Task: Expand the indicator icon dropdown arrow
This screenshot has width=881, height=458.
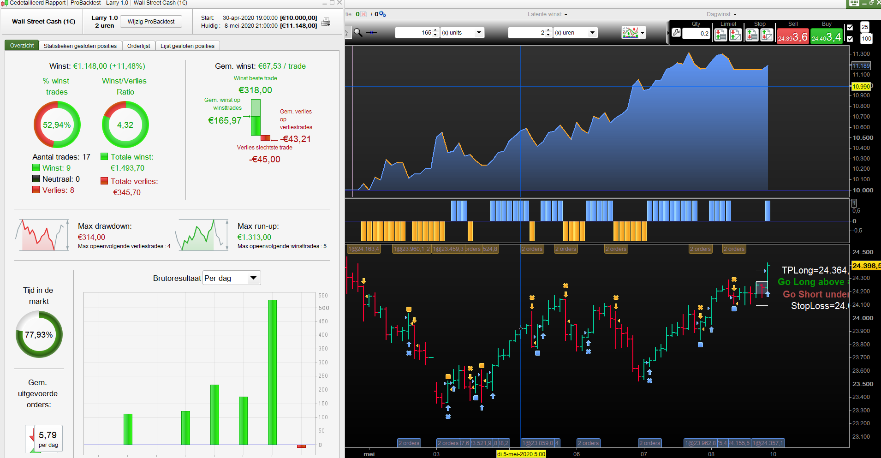Action: point(643,33)
